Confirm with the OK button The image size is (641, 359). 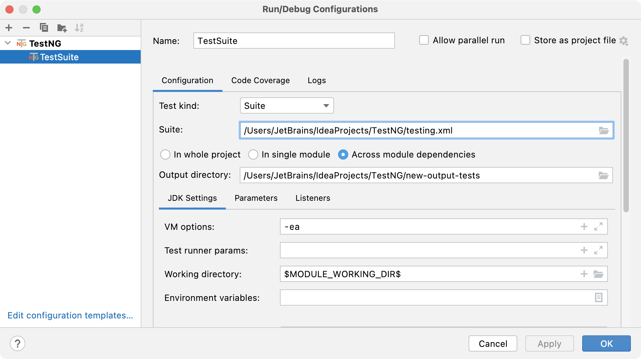[606, 344]
